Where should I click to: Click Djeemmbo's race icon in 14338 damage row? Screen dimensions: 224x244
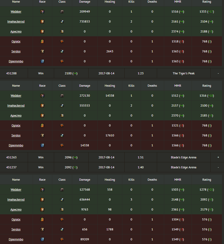tap(42, 146)
